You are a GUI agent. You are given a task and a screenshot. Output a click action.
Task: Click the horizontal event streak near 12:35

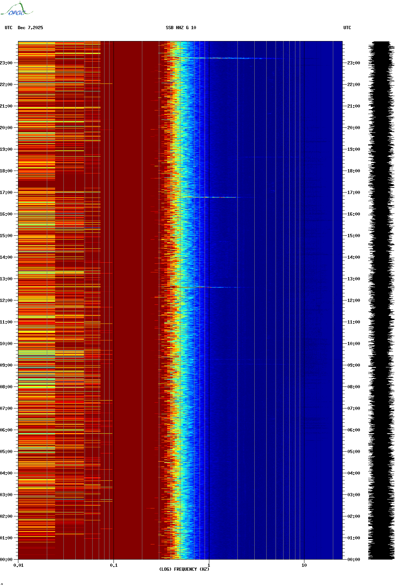click(216, 287)
